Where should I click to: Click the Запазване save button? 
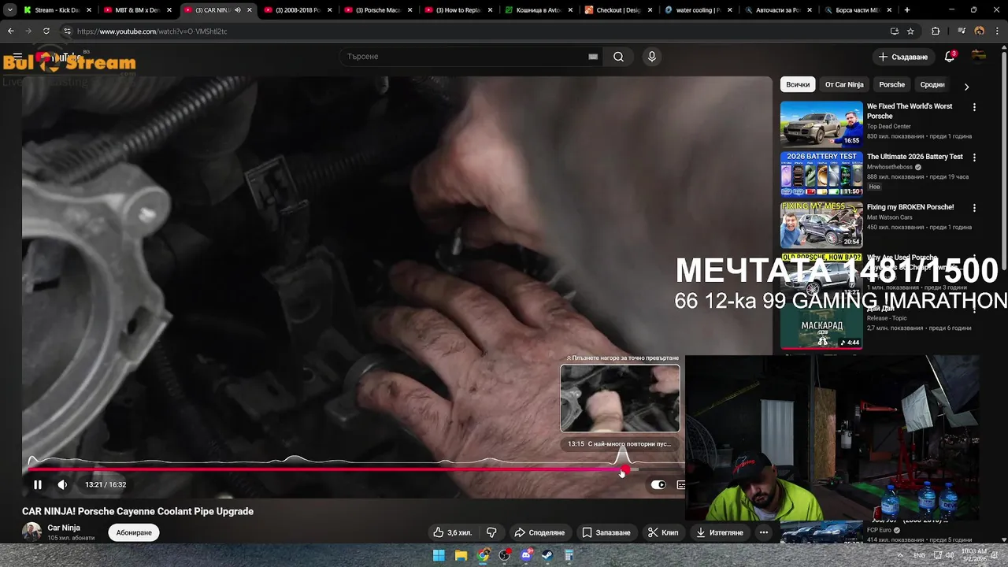[606, 532]
